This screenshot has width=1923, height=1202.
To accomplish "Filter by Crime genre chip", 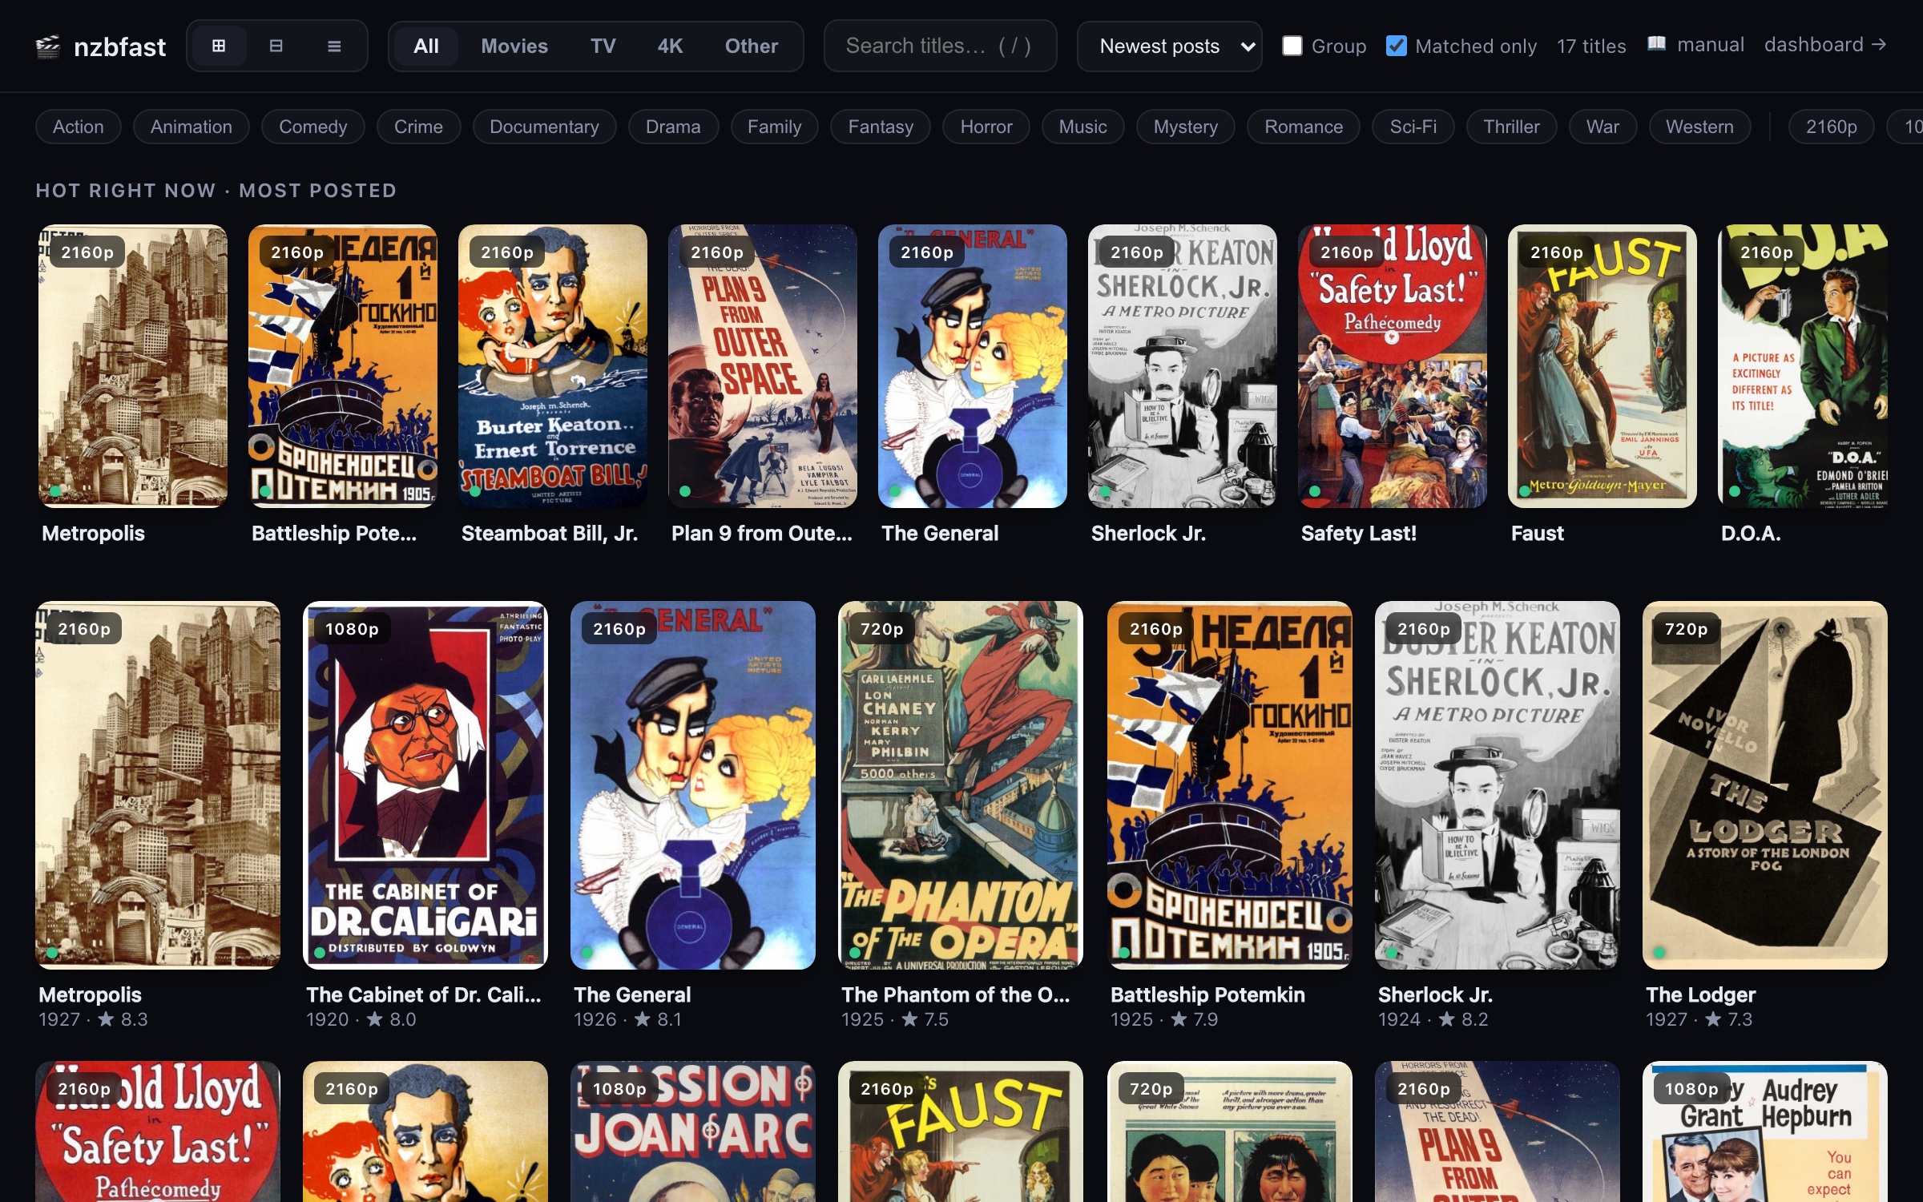I will tap(418, 127).
